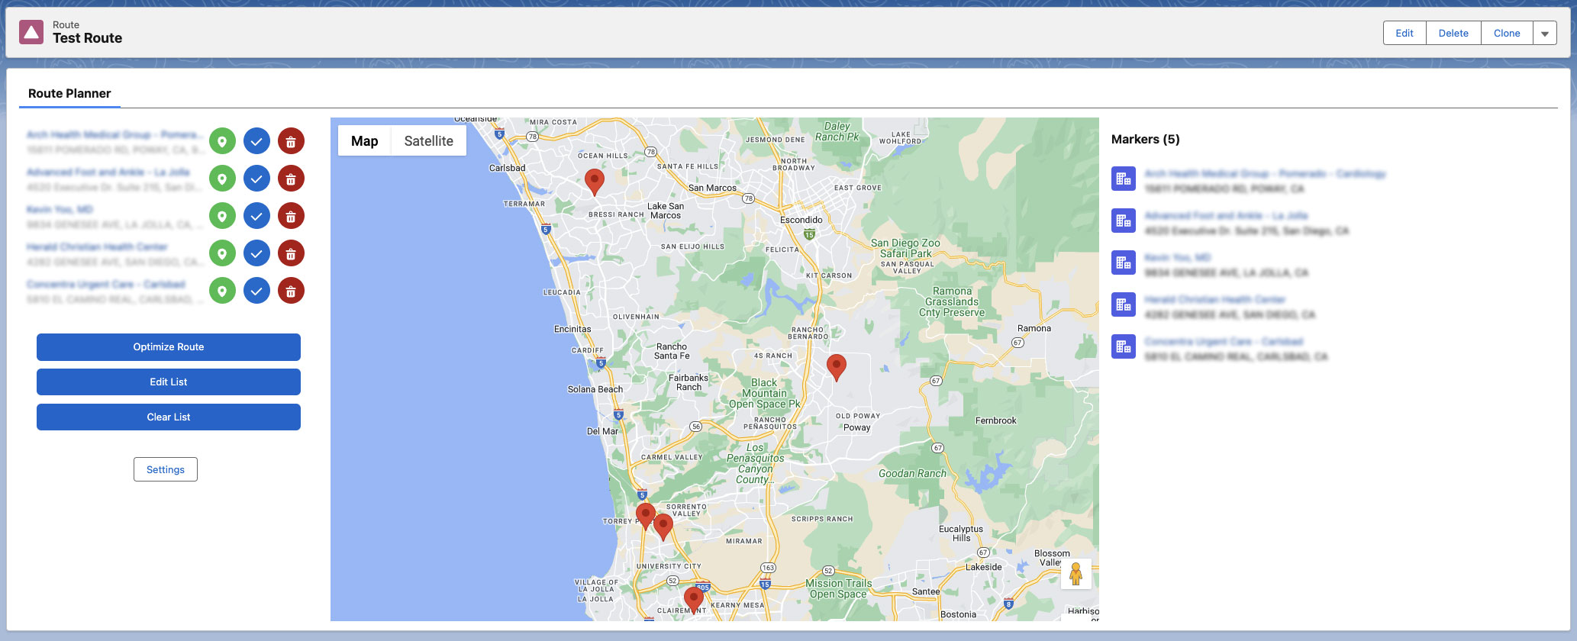This screenshot has width=1577, height=641.
Task: Select the Route Planner tab
Action: [69, 94]
